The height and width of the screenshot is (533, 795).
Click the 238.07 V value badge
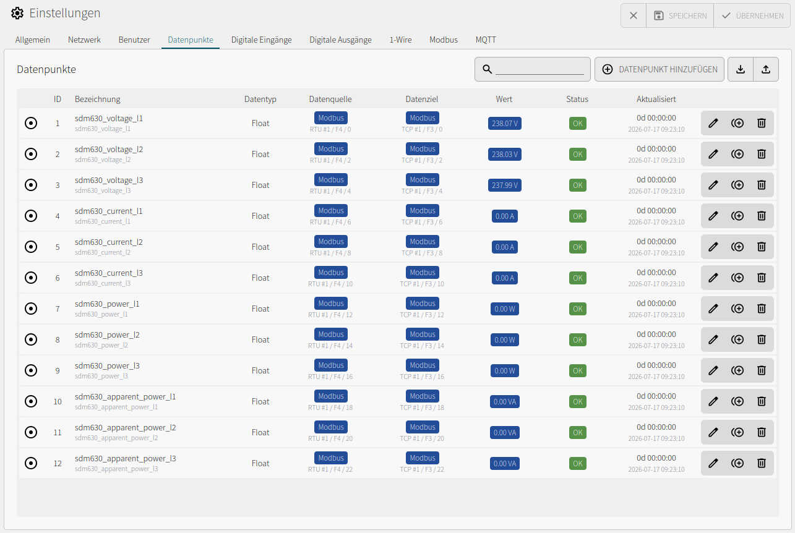click(504, 123)
